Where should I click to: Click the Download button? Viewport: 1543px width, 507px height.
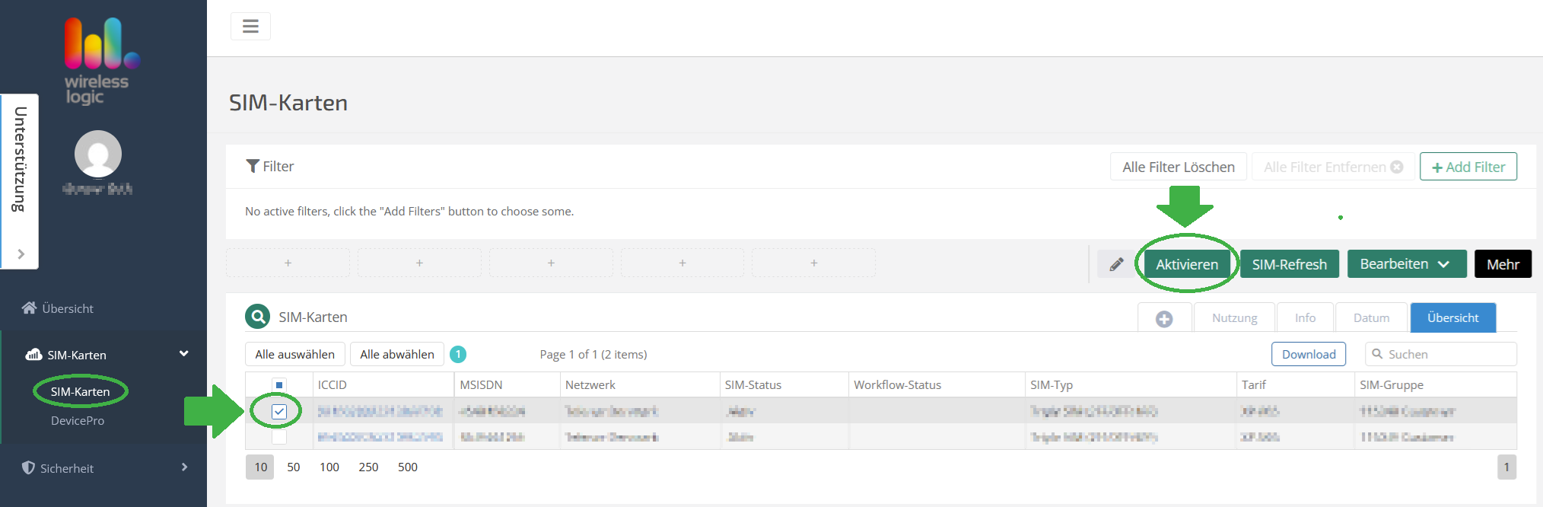point(1308,354)
